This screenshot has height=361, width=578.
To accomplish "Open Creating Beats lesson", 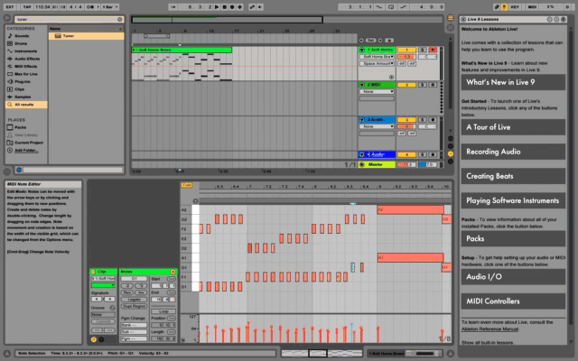I will tap(513, 176).
